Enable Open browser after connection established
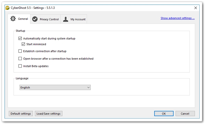 tap(20, 59)
